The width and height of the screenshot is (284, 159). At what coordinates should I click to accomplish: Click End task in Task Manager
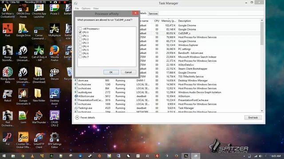[x=253, y=117]
